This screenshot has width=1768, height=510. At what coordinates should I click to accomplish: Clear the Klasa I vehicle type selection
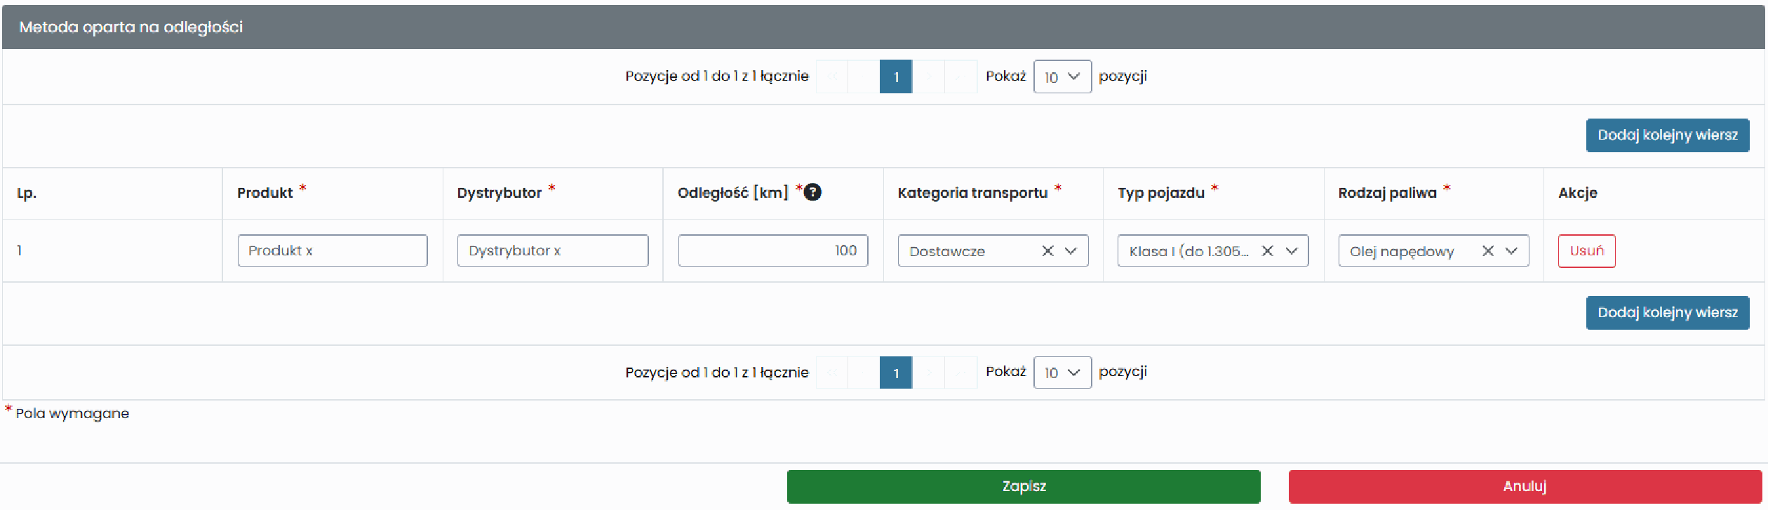tap(1267, 251)
